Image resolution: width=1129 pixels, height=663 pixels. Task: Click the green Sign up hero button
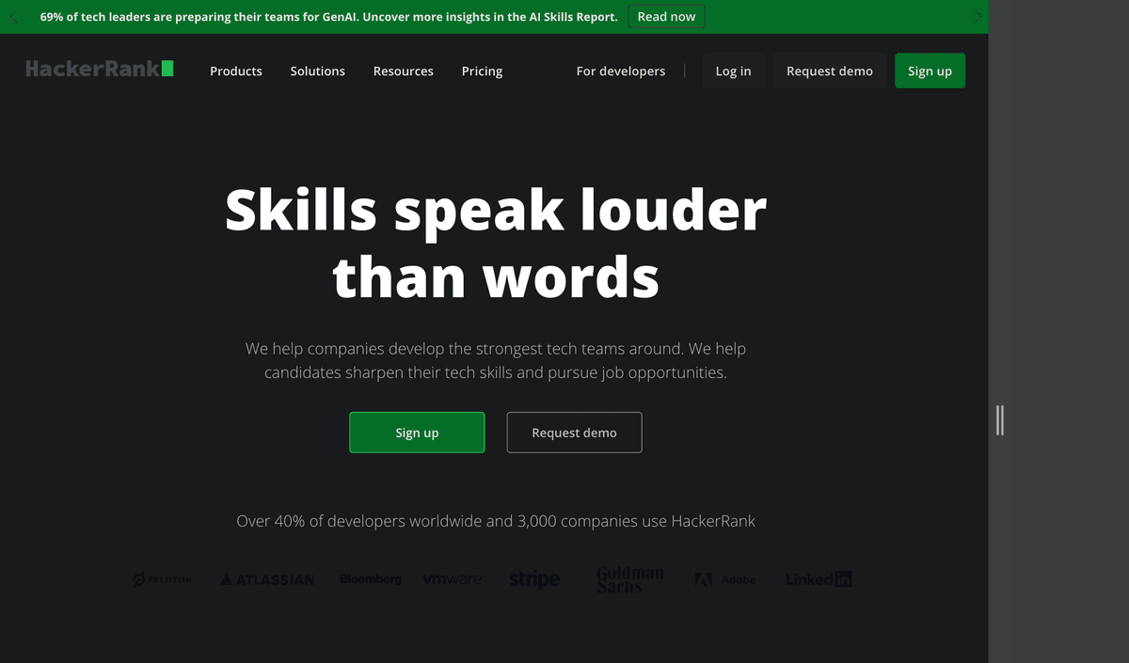point(417,432)
